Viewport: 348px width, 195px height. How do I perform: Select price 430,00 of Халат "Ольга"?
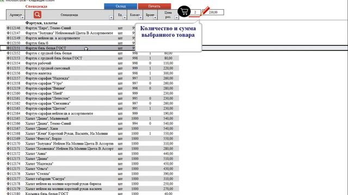(169, 168)
